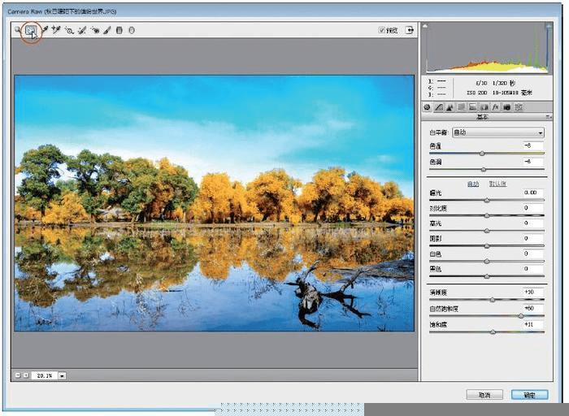Toggle the 预览 preview checkbox
This screenshot has width=569, height=416.
[382, 31]
